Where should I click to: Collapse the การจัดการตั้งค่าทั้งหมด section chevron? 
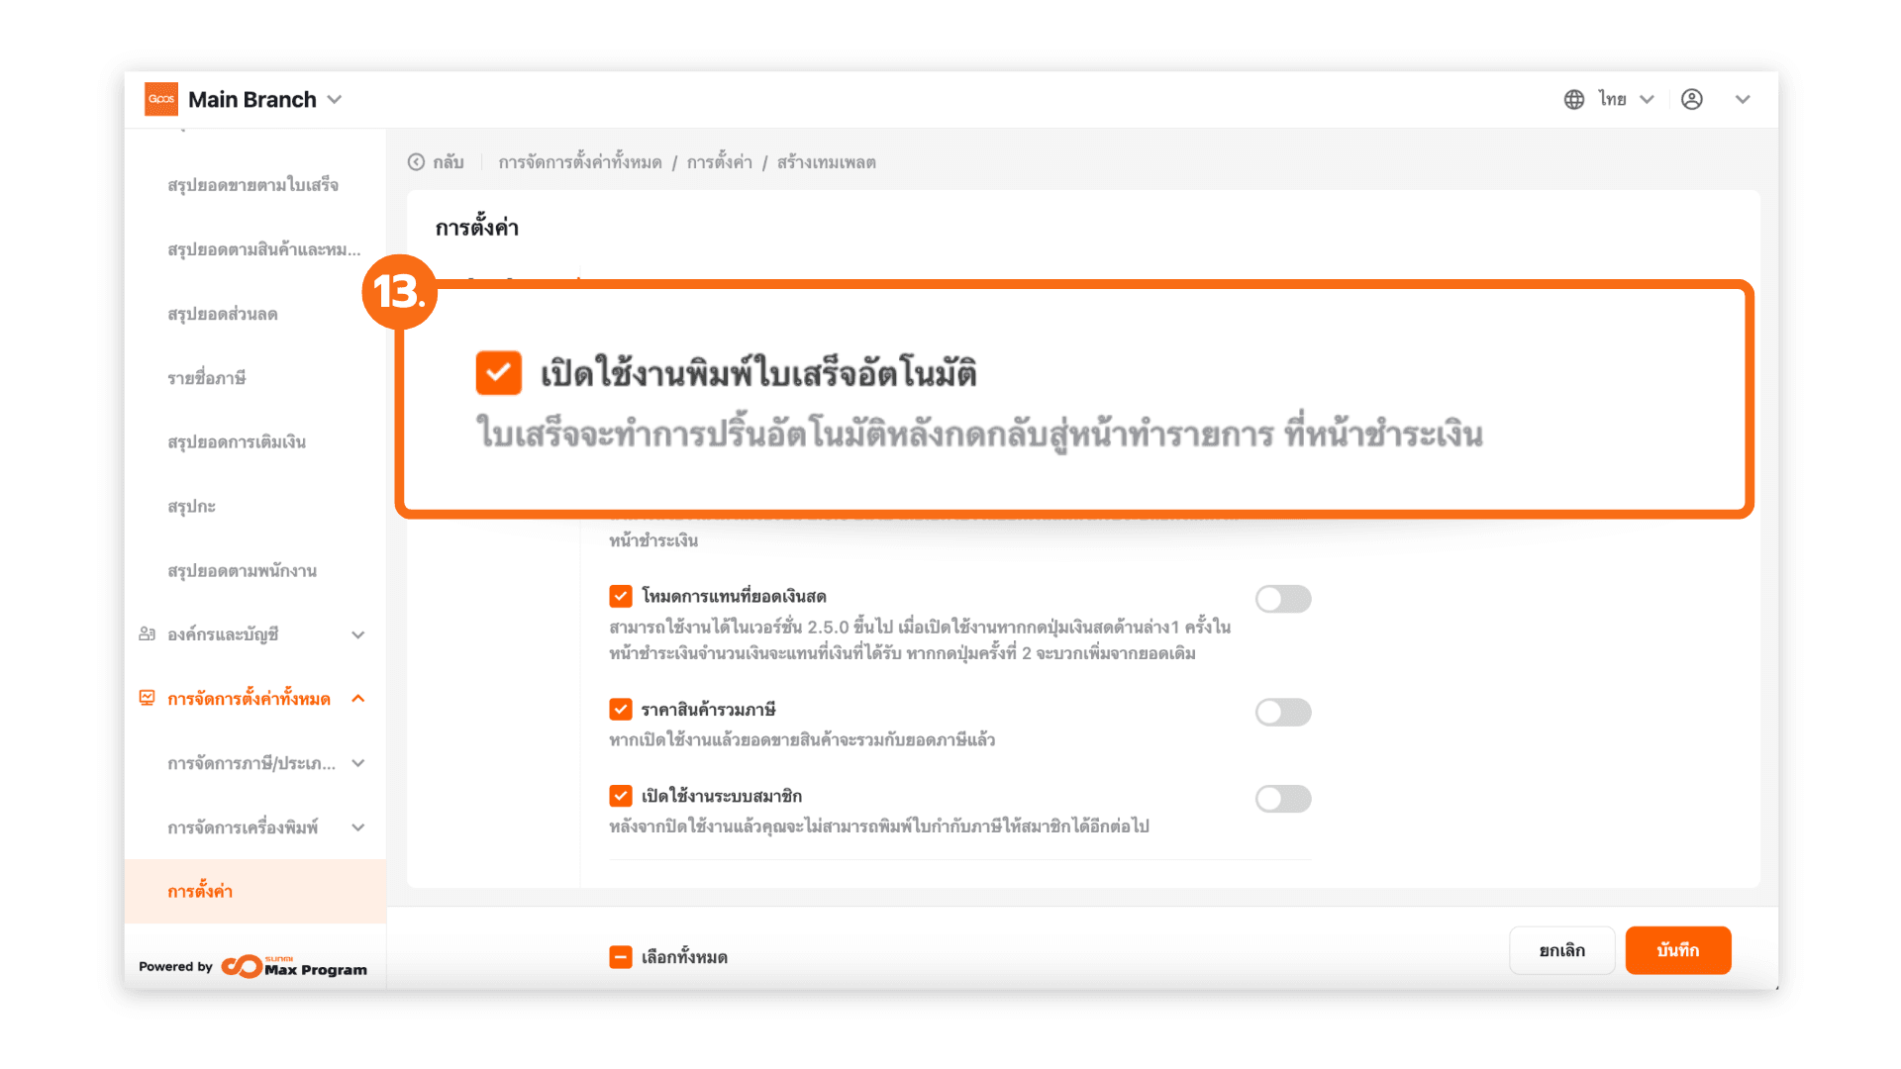[358, 699]
